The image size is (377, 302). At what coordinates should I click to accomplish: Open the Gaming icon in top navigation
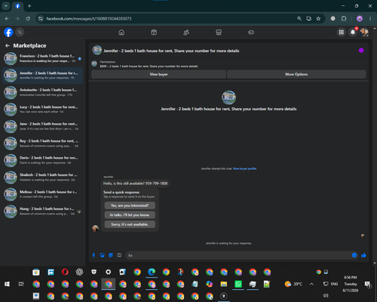(251, 32)
